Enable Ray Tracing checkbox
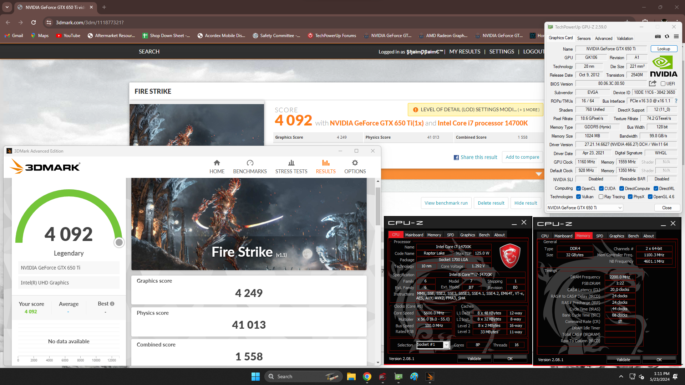Viewport: 685px width, 385px height. pos(601,197)
